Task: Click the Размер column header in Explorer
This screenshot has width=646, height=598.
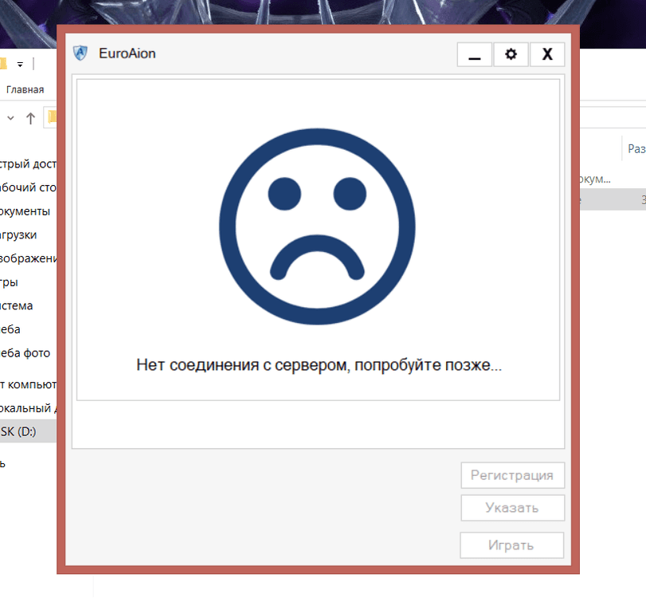Action: [636, 148]
